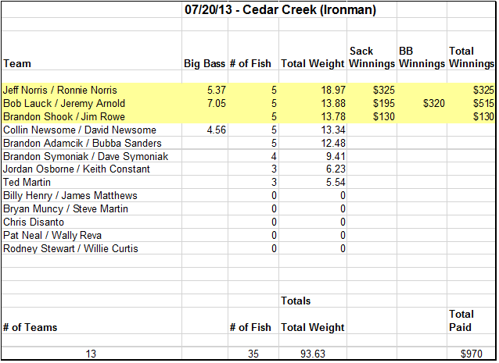Click the 'Collin Newsome / David Newsome' cell

pos(80,130)
